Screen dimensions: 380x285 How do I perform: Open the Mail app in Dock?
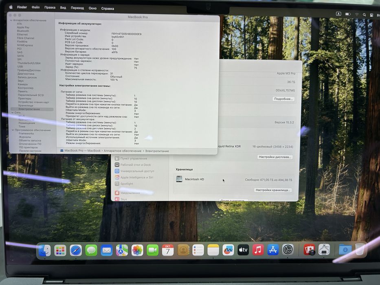[106, 250]
